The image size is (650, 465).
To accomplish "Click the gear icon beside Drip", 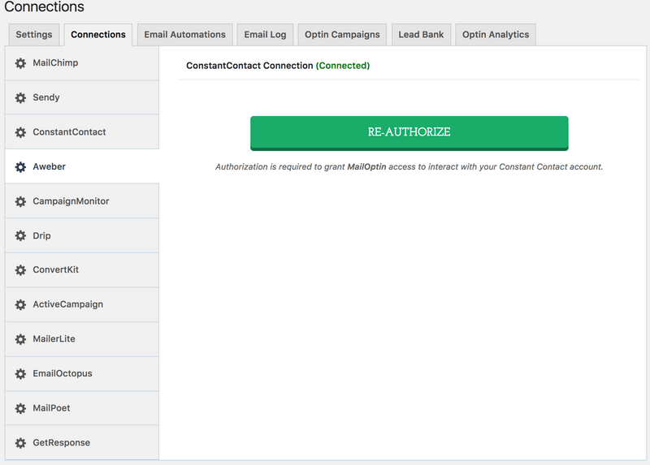I will pyautogui.click(x=20, y=235).
